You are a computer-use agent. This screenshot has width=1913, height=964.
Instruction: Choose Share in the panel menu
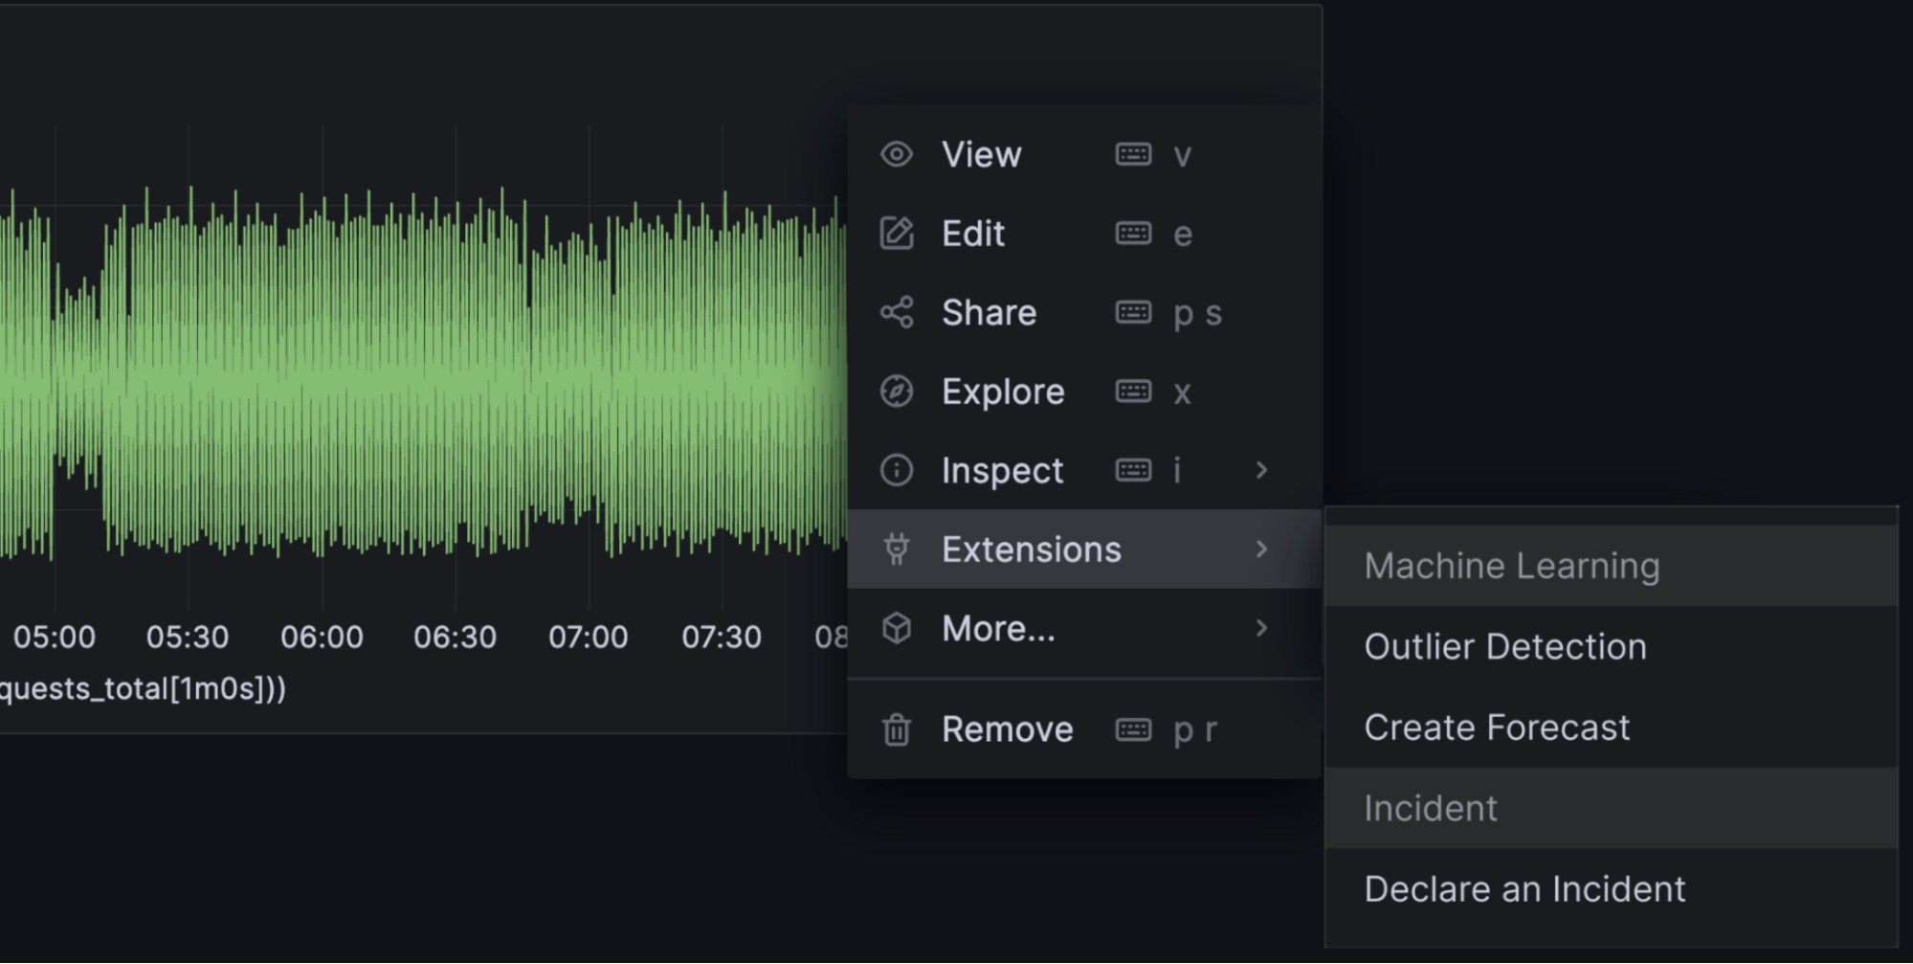[989, 312]
